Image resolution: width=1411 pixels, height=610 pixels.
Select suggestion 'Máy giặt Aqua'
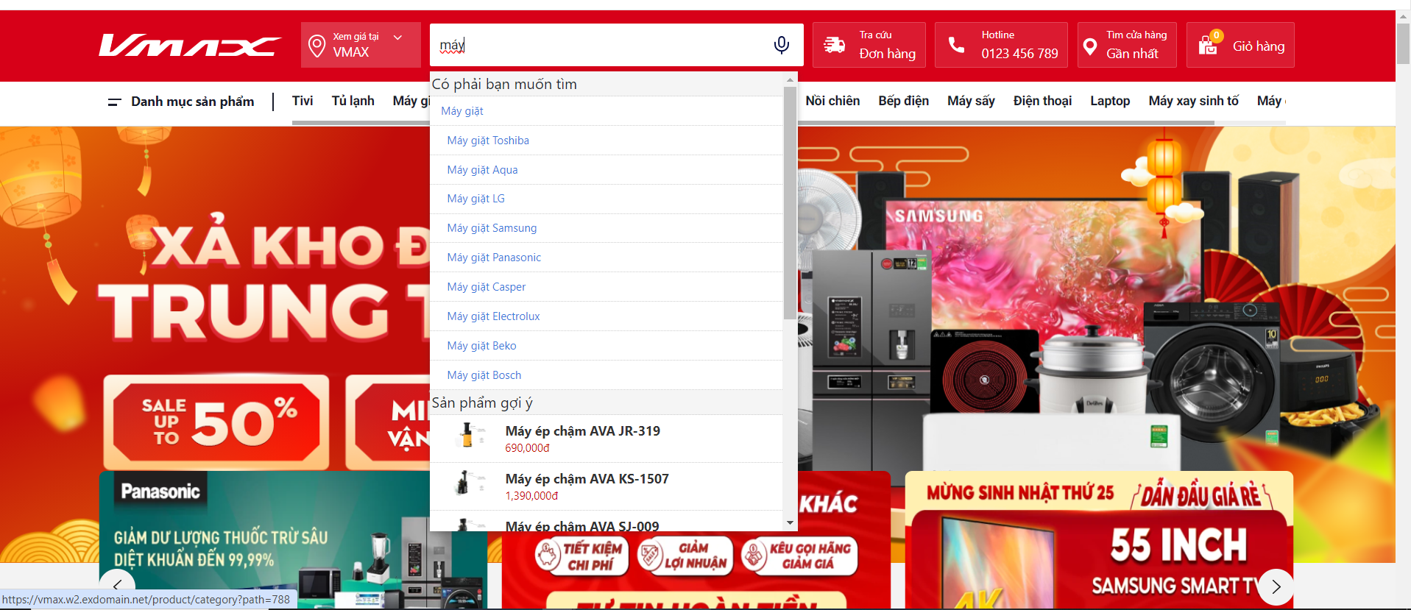(x=482, y=170)
